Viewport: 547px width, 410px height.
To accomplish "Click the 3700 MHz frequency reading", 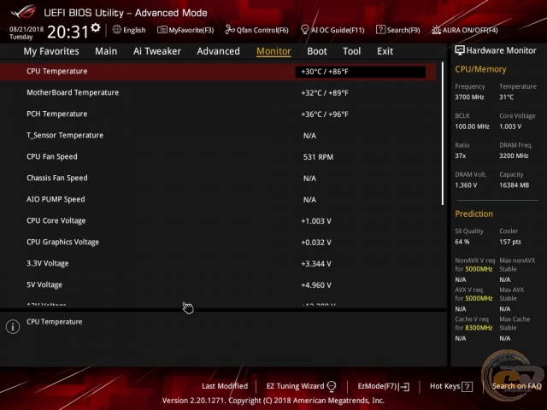I will pos(469,97).
